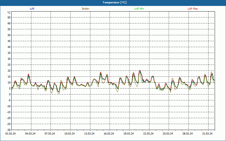The height and width of the screenshot is (141, 226).
Task: Click the 35 value on the temperature axis
Action: click(9, 53)
